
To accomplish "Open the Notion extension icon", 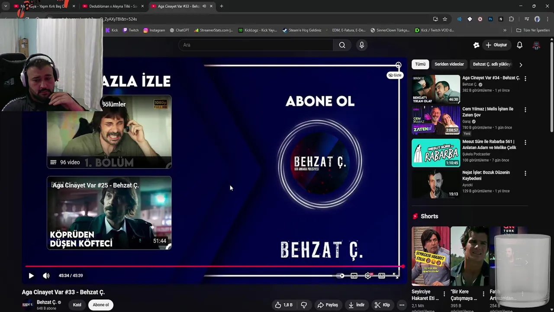I will point(501,19).
